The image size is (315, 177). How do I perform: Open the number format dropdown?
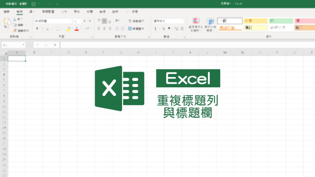182,21
